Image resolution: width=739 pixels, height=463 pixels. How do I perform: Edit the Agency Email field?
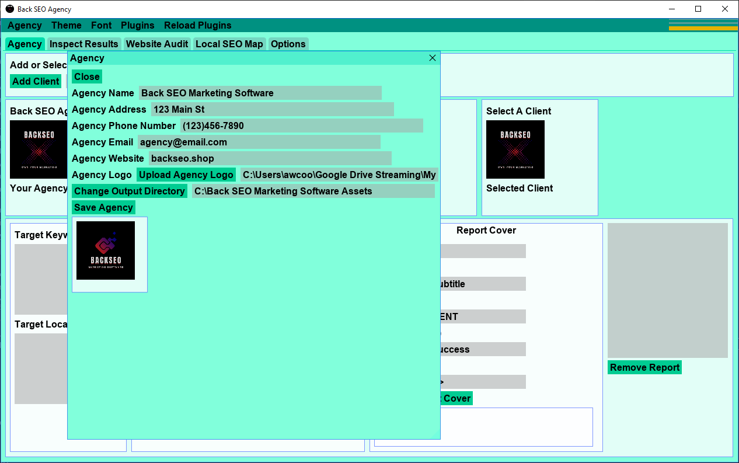pos(259,142)
